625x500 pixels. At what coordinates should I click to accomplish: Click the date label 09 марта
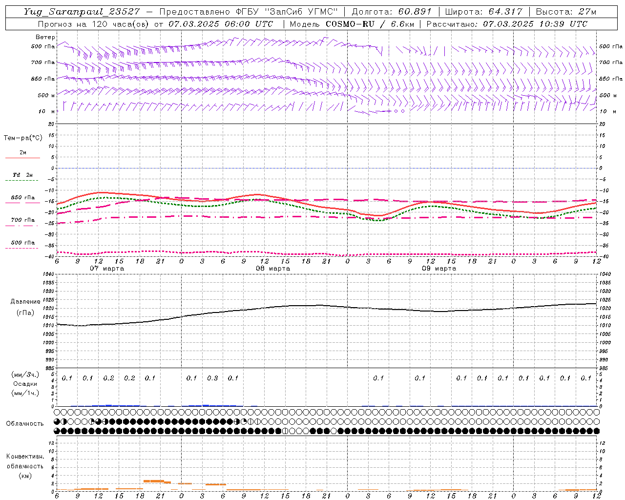(439, 269)
